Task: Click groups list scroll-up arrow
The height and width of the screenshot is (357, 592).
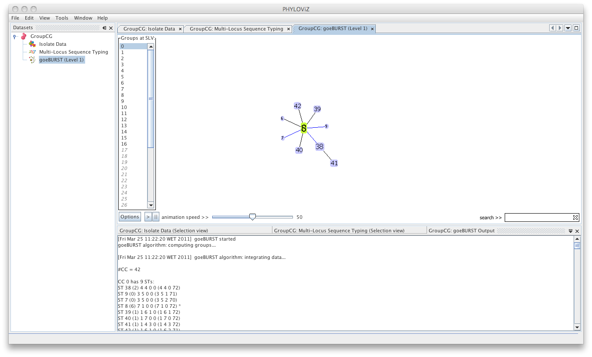Action: tap(151, 47)
